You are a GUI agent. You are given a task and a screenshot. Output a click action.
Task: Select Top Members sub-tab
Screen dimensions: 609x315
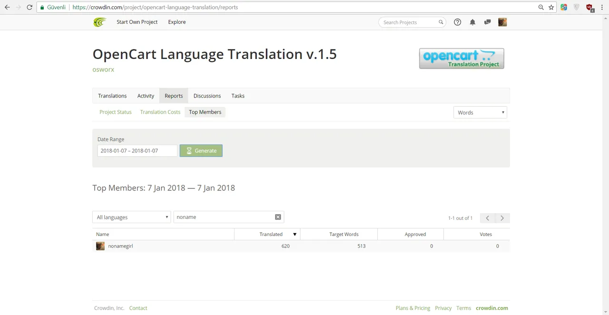[x=205, y=112]
